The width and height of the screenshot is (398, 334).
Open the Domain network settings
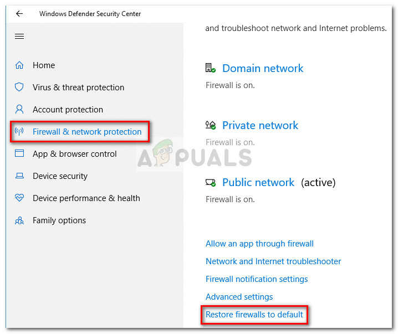(263, 69)
